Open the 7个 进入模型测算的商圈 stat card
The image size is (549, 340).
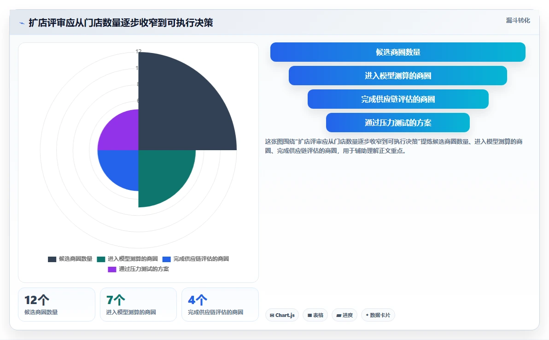138,305
